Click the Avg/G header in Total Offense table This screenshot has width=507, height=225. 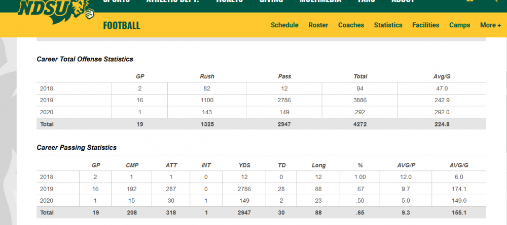click(x=442, y=77)
